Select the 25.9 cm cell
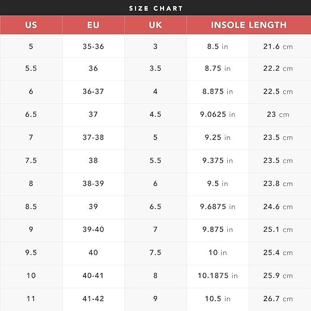 click(x=278, y=276)
